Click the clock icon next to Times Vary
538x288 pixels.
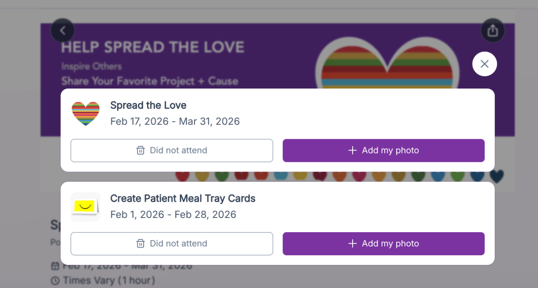(x=55, y=280)
